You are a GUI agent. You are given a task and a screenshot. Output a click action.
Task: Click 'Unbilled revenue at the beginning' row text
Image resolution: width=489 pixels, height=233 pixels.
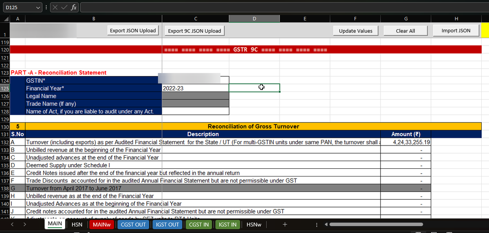94,150
